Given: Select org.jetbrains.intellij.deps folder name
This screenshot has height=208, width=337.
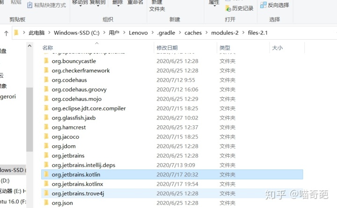Looking at the screenshot, I should tap(83, 165).
